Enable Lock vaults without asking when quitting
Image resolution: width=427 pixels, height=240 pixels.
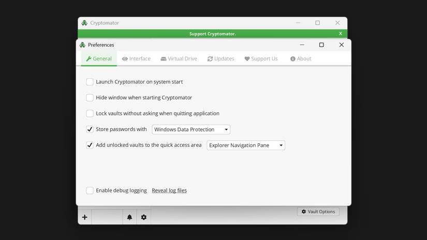90,113
